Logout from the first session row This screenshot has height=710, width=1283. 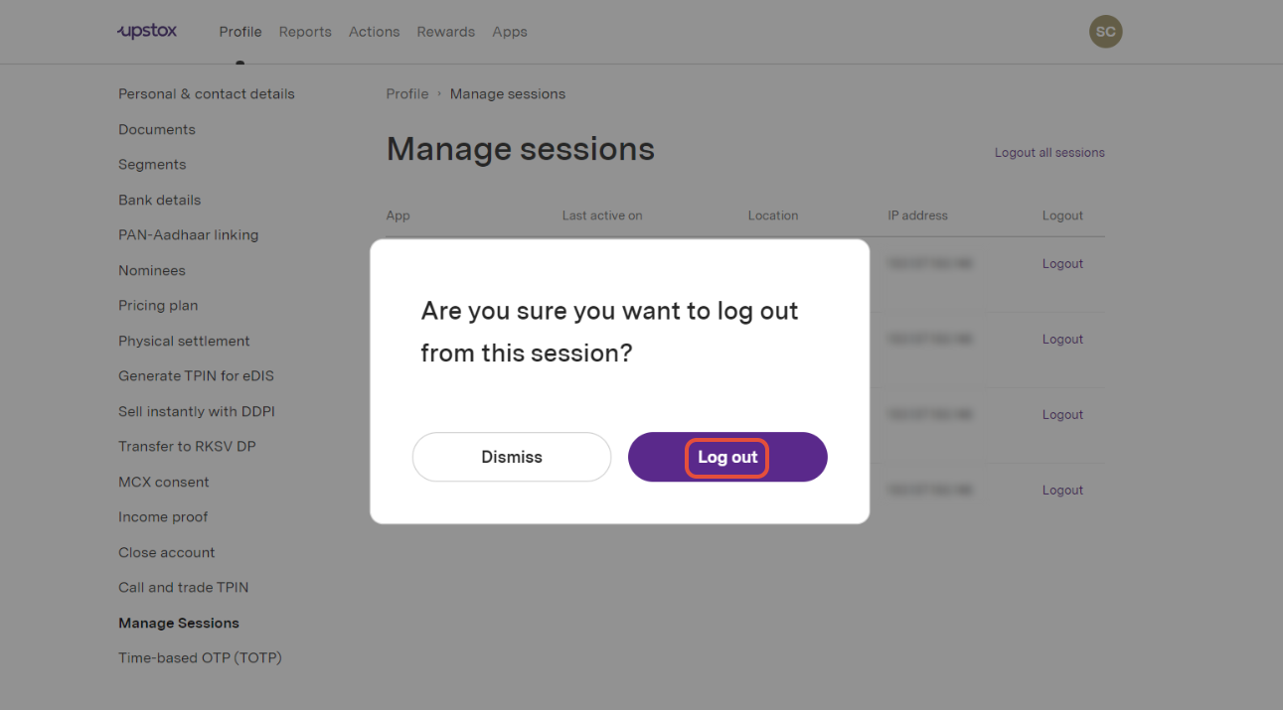(1062, 264)
